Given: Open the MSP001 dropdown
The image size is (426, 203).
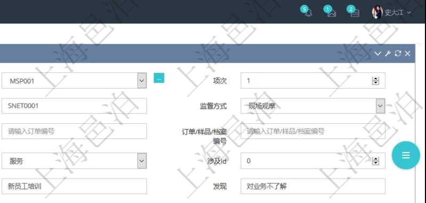Looking at the screenshot, I should [142, 80].
